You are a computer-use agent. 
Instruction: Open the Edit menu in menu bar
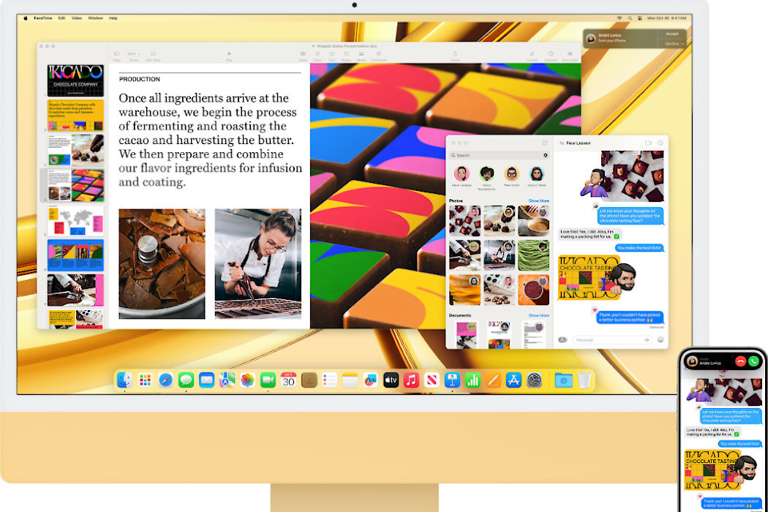tap(61, 18)
